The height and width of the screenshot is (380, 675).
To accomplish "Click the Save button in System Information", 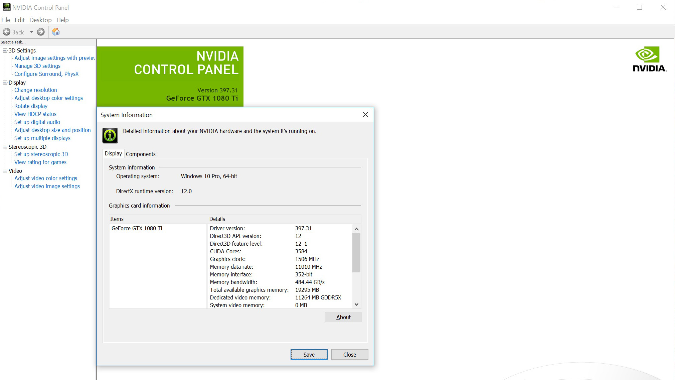I will [x=309, y=354].
